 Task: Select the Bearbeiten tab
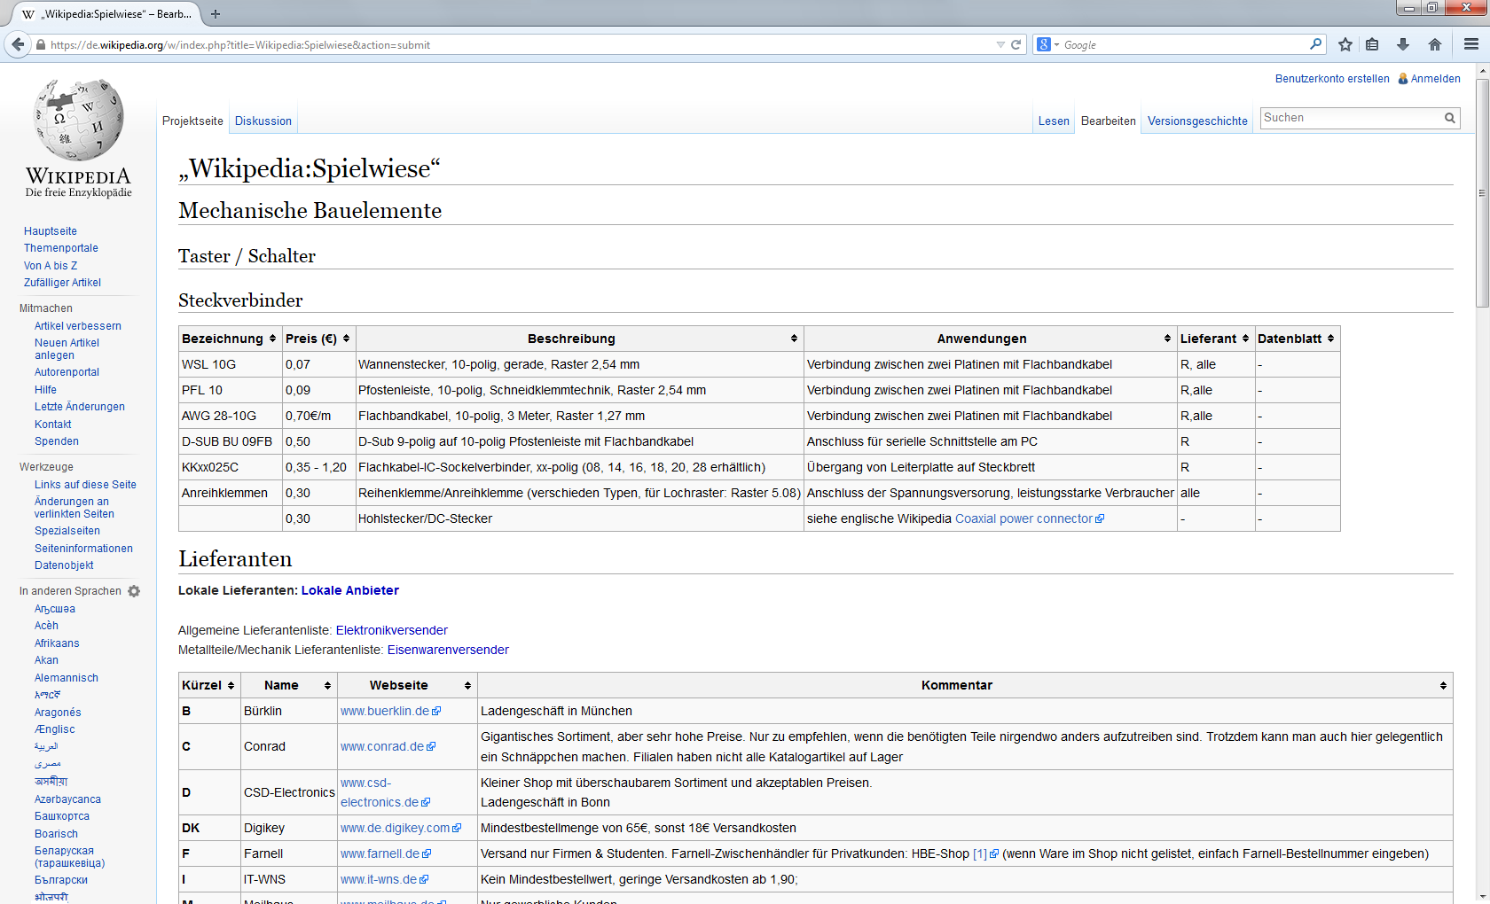coord(1108,121)
